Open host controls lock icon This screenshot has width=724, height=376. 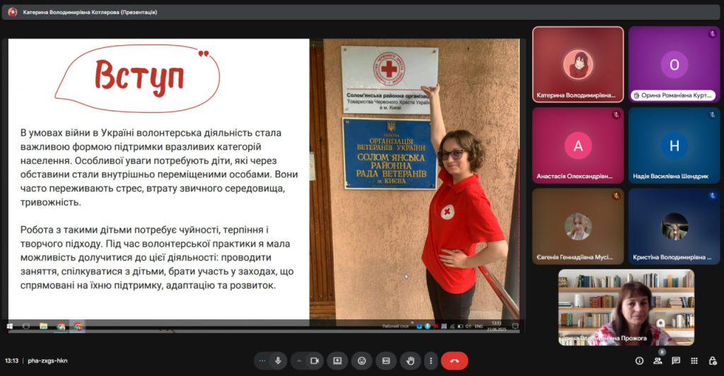tap(712, 360)
